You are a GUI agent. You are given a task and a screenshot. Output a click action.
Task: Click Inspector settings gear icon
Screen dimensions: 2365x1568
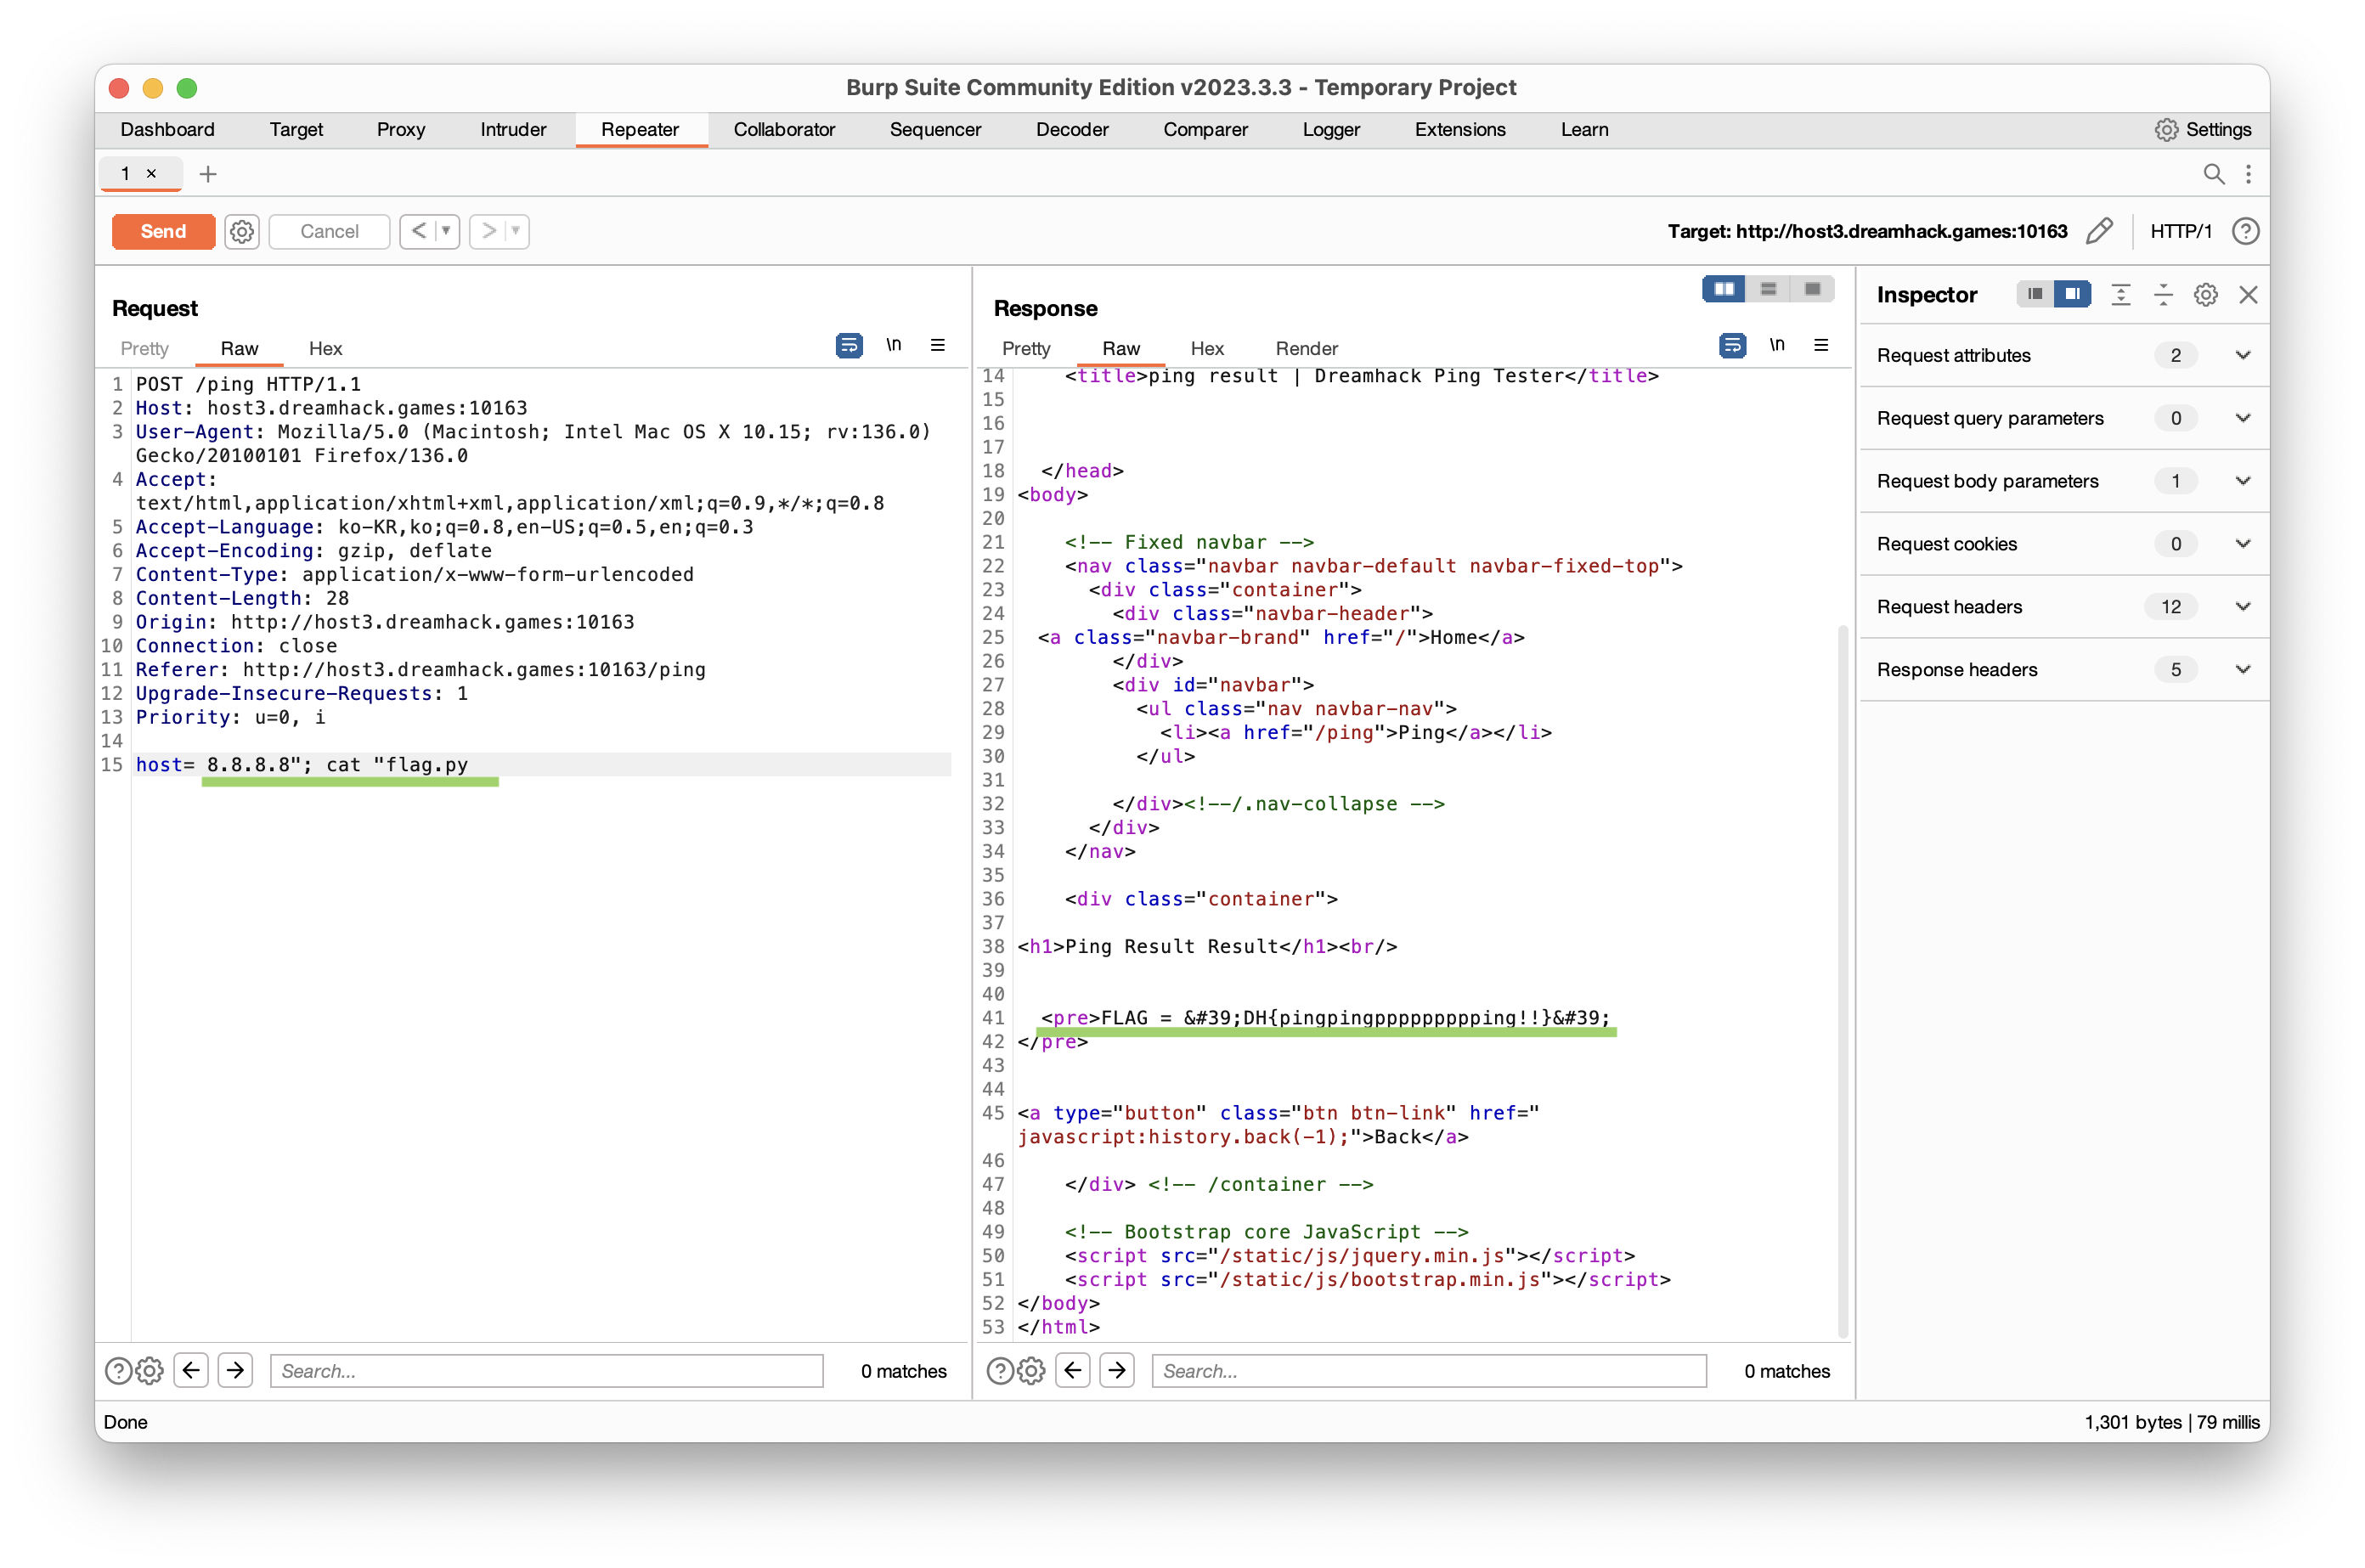click(x=2205, y=295)
